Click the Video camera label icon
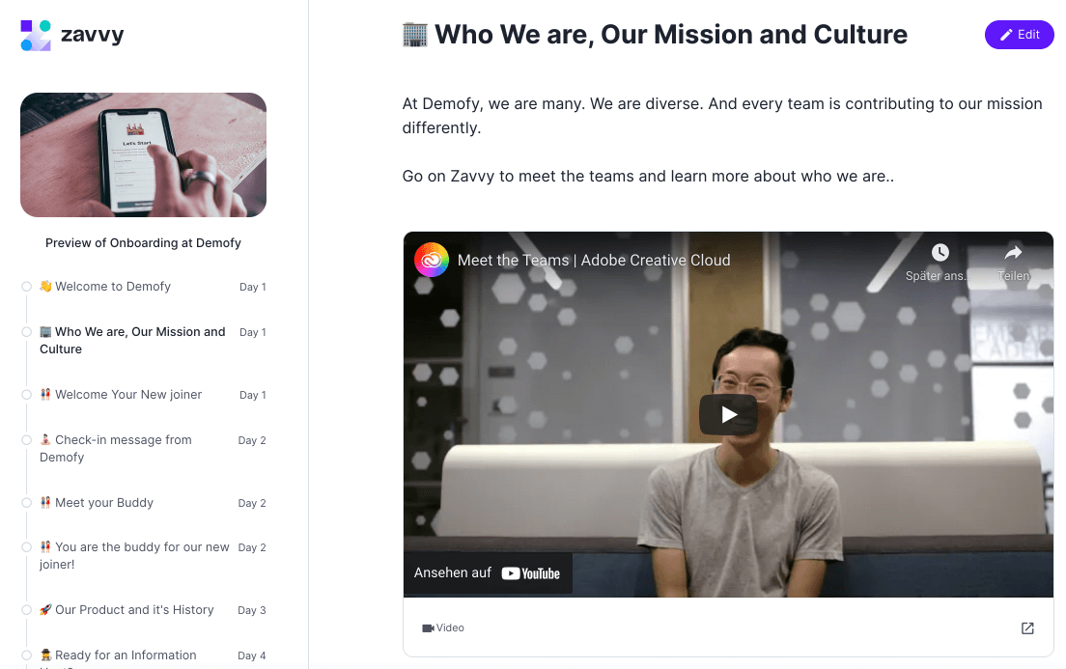This screenshot has width=1066, height=669. tap(428, 628)
